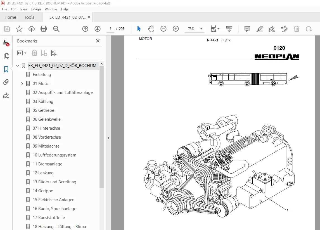Screen dimensions: 320x230
Task: Open the View menu
Action: (24, 9)
